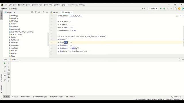Click the Stop square in Run panel
Viewport: 184px width, 103px height.
point(5,71)
